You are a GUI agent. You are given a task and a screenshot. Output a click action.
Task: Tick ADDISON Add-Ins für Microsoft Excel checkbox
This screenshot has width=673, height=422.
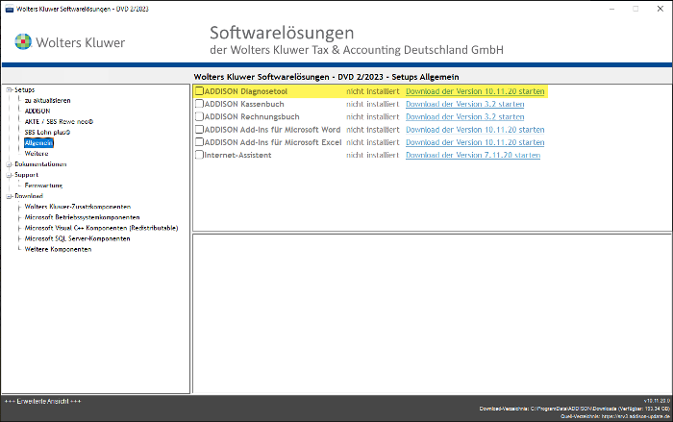click(199, 142)
